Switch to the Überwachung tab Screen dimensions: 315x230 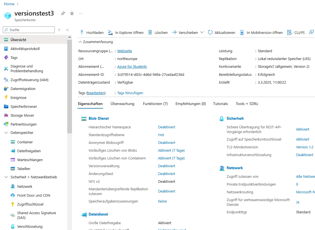(122, 104)
